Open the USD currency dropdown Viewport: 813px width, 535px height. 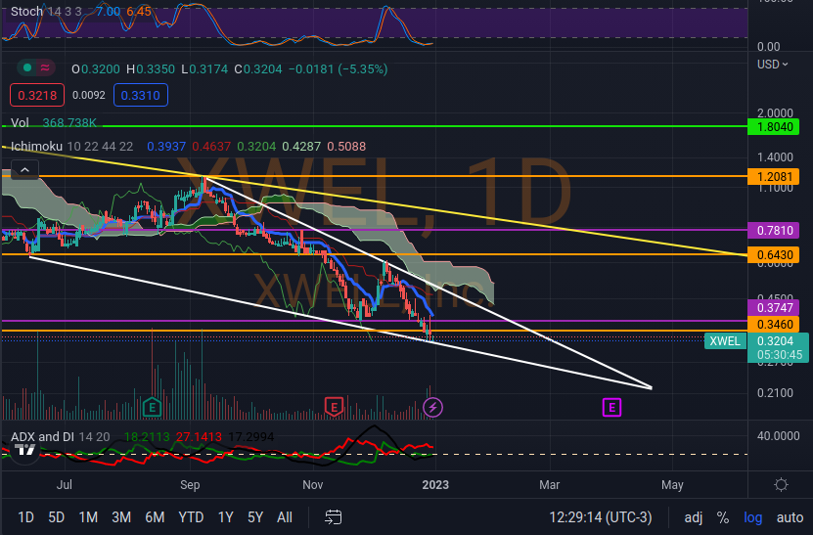click(x=772, y=65)
